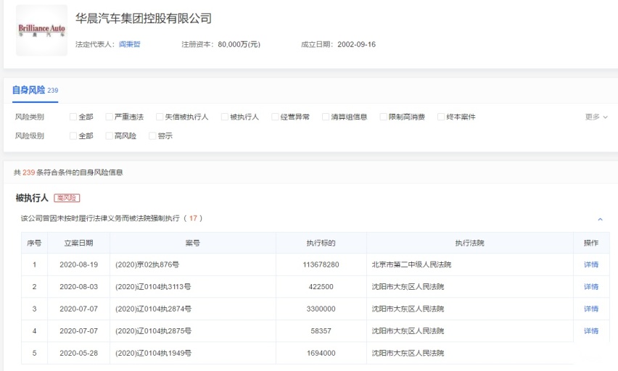Select amount 422500
This screenshot has width=618, height=371.
tap(321, 287)
